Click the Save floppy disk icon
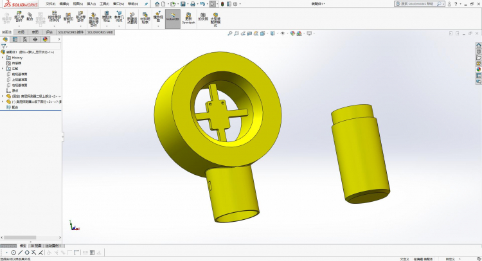 click(183, 4)
